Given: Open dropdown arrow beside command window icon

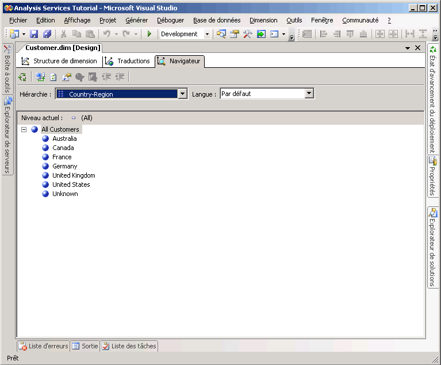Looking at the screenshot, I should pos(283,34).
